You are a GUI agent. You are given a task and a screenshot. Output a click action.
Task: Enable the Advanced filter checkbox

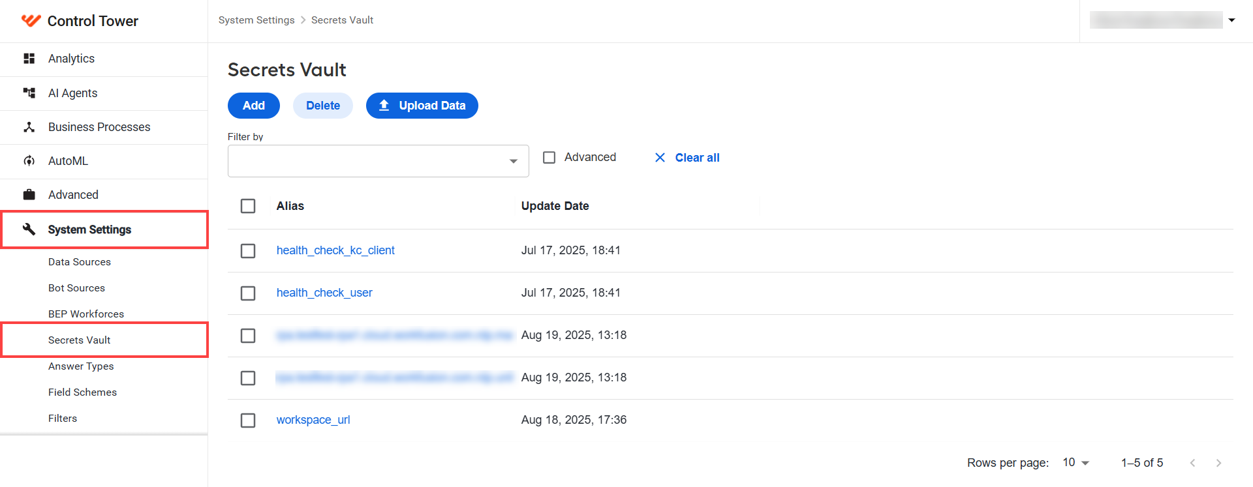(549, 157)
